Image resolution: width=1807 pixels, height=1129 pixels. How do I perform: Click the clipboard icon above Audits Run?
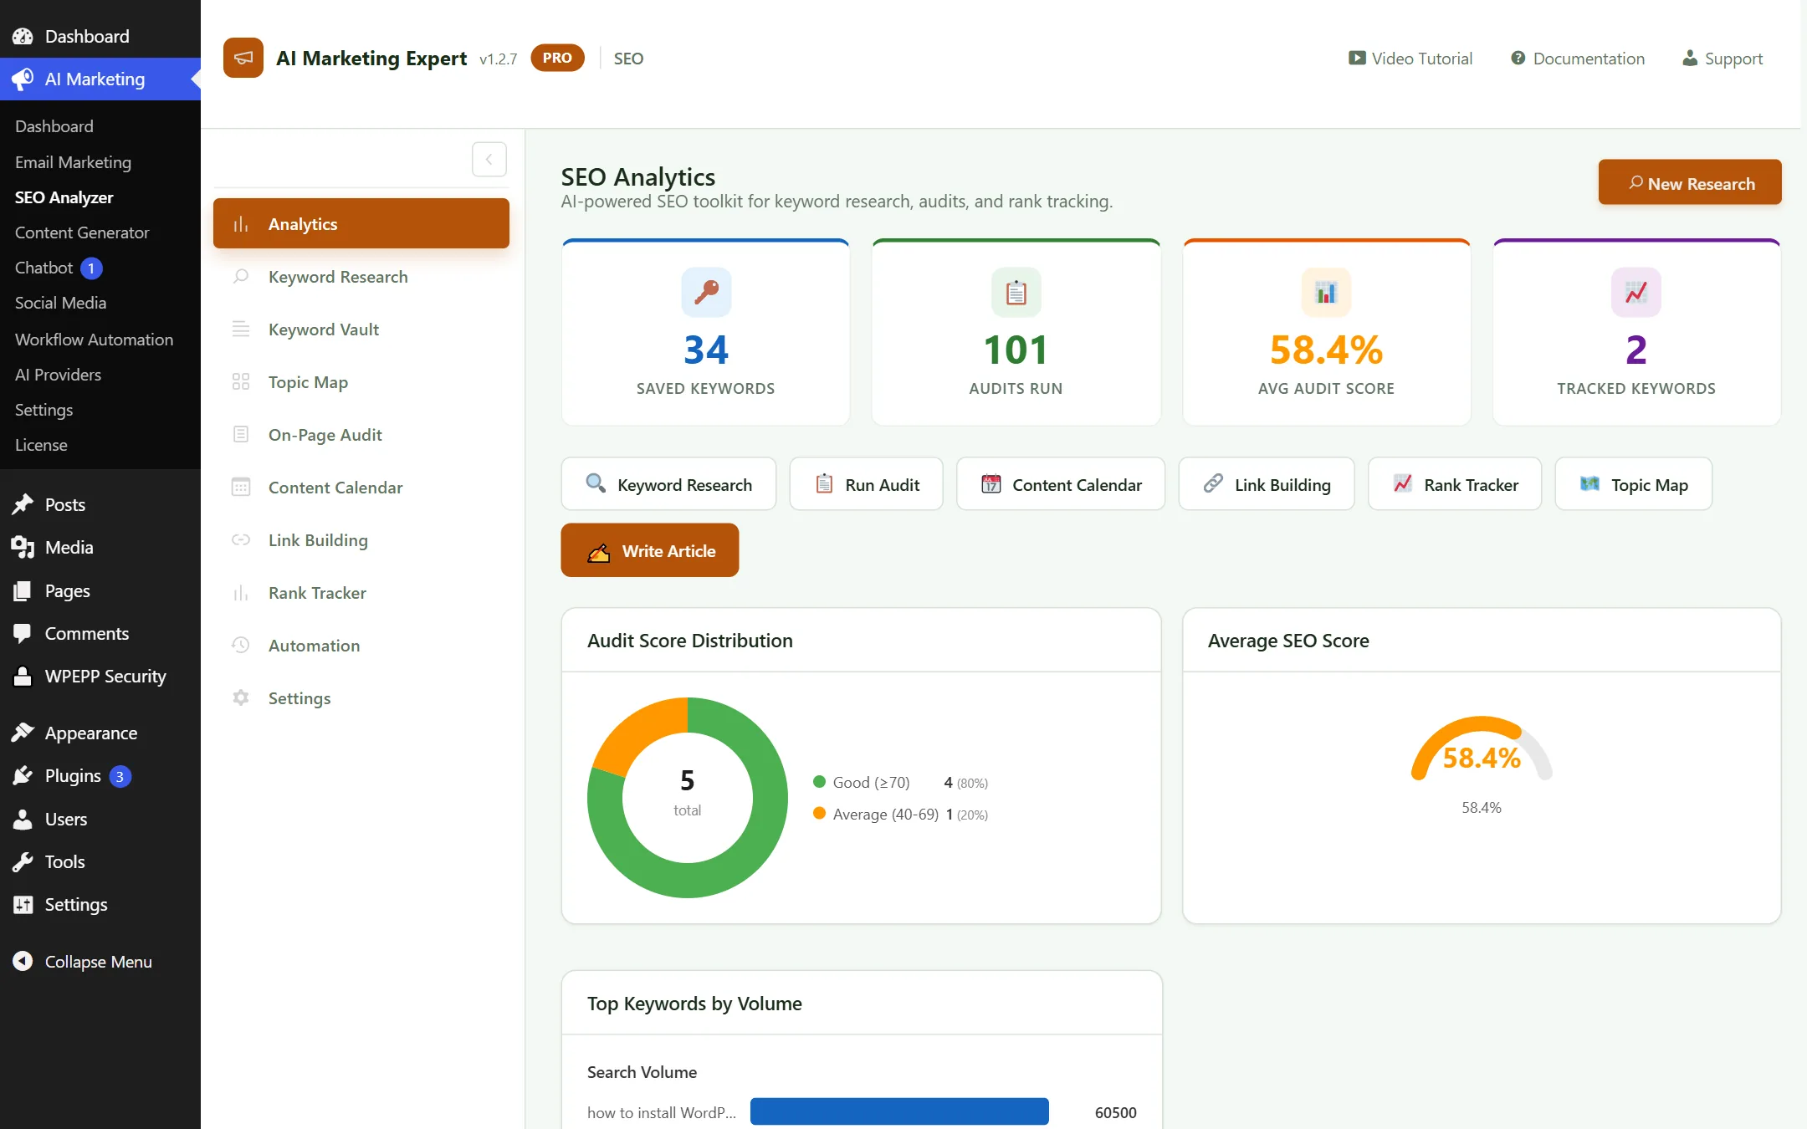(1016, 292)
